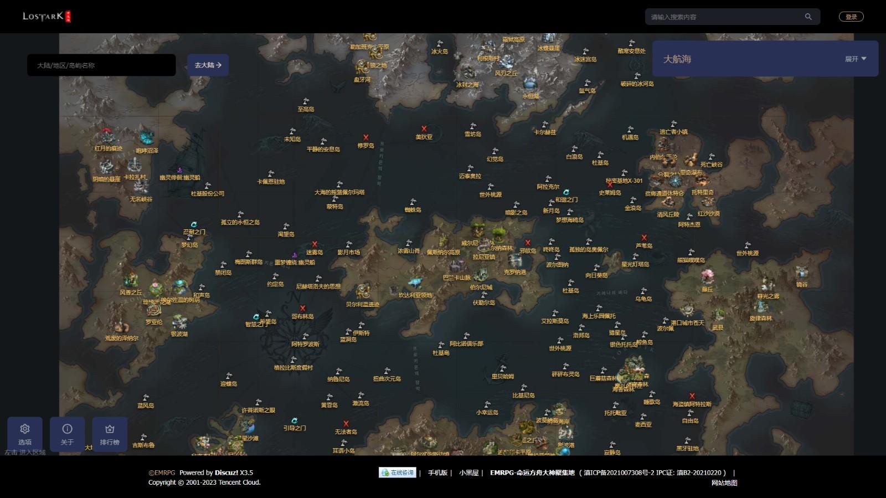Image resolution: width=886 pixels, height=498 pixels.
Task: Open the 排行榜 ranking button
Action: click(x=110, y=434)
